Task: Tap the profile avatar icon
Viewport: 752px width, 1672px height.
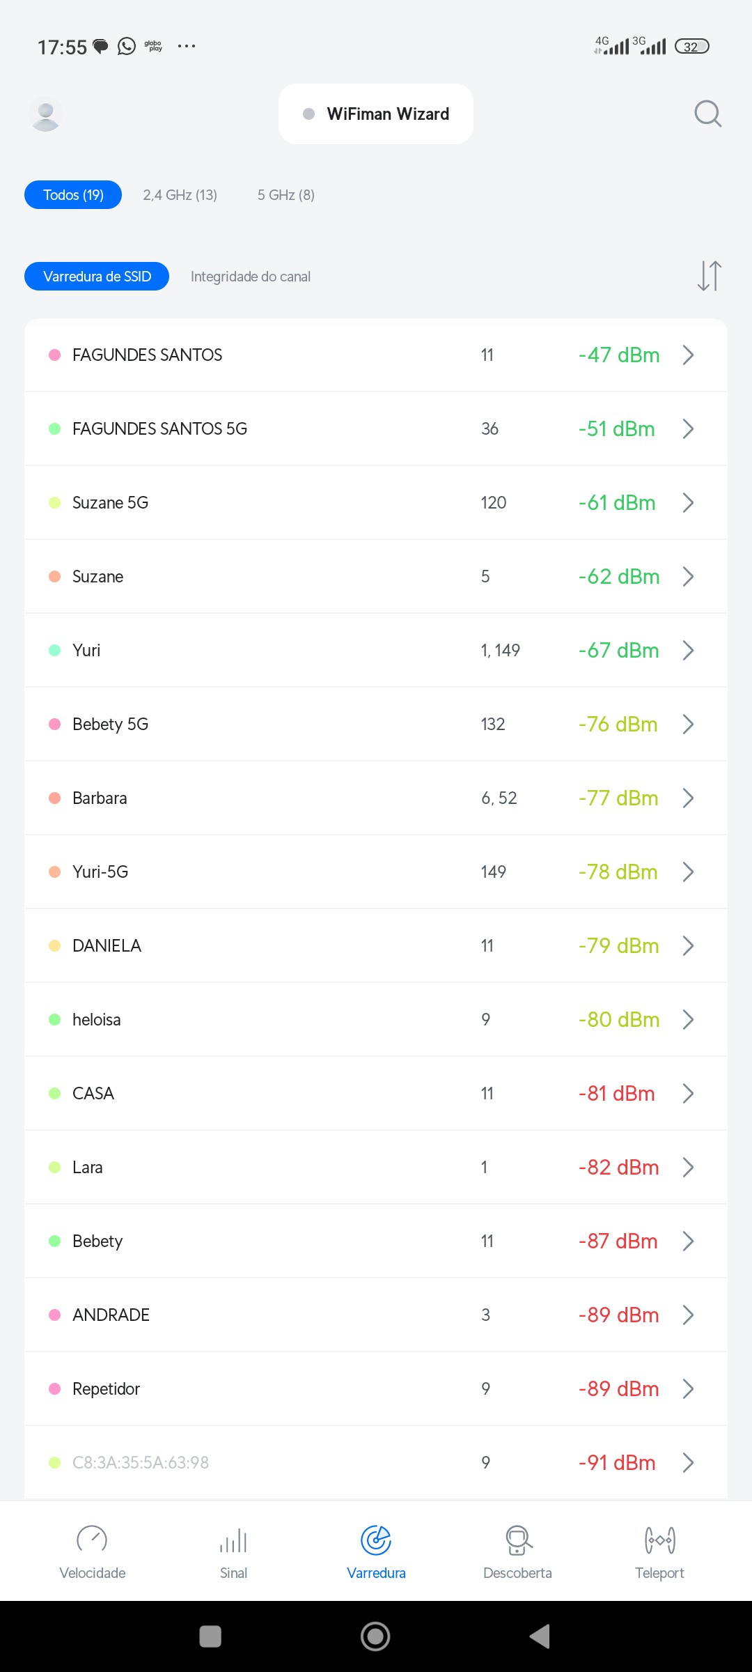Action: coord(46,114)
